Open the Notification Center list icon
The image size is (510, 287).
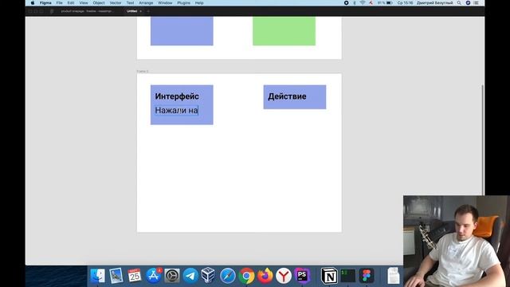[x=477, y=3]
